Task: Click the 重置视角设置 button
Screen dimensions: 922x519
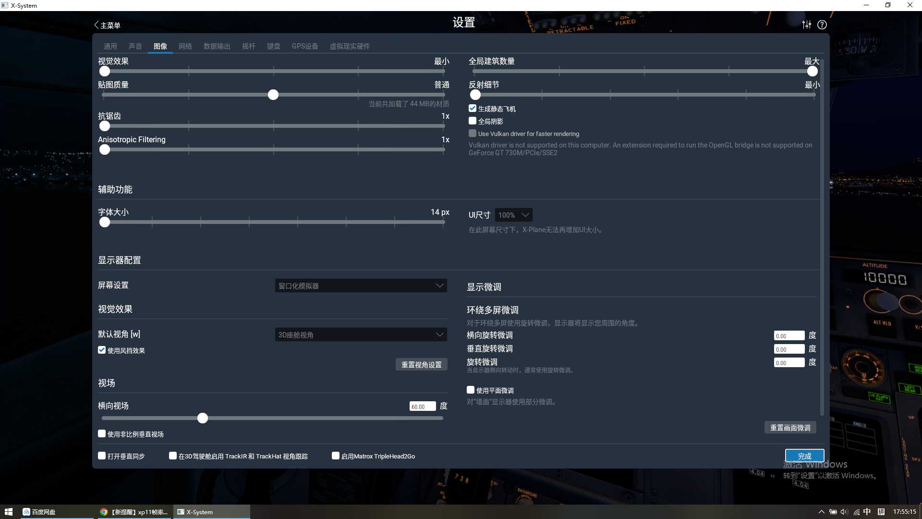Action: (x=421, y=364)
